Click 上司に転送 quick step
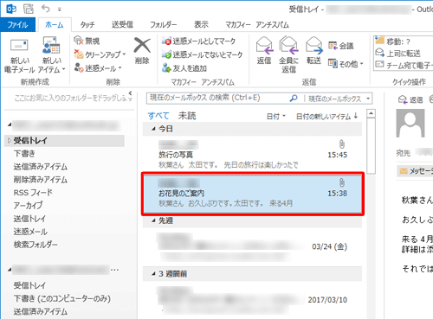Image resolution: width=433 pixels, height=319 pixels. coord(397,54)
